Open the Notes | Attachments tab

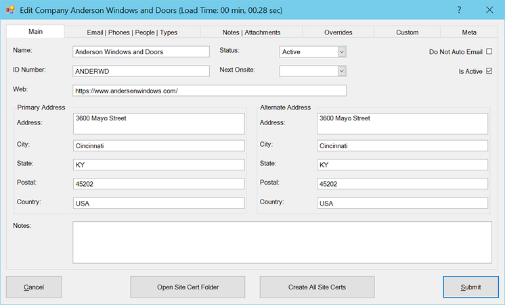[x=251, y=32]
